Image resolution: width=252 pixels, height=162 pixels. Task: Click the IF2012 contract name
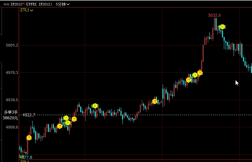pos(16,4)
